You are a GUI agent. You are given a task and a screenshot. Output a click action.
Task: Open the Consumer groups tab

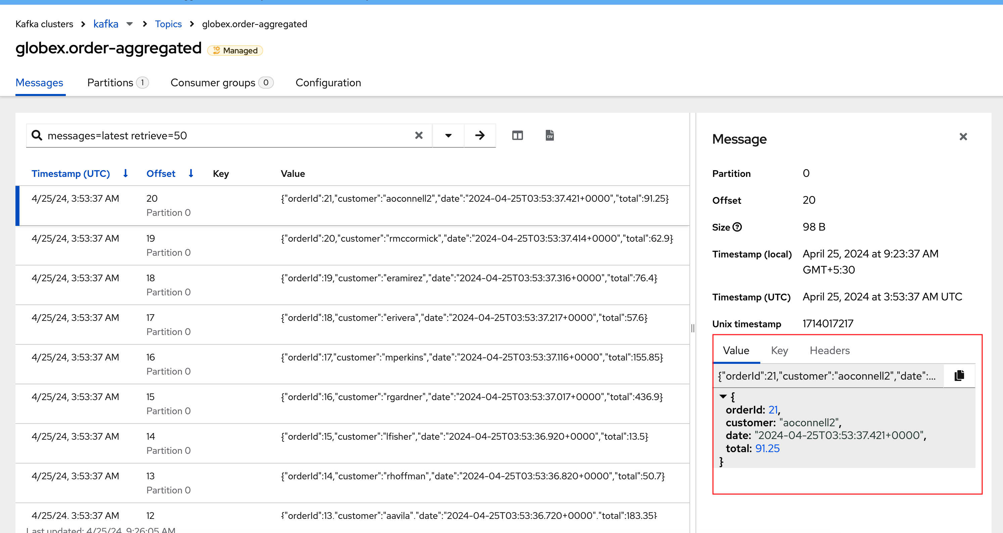[x=222, y=83]
